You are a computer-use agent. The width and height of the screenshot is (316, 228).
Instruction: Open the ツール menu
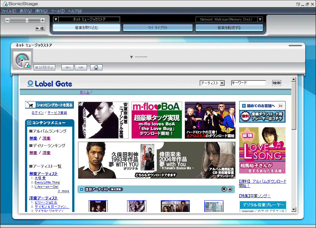pos(58,11)
